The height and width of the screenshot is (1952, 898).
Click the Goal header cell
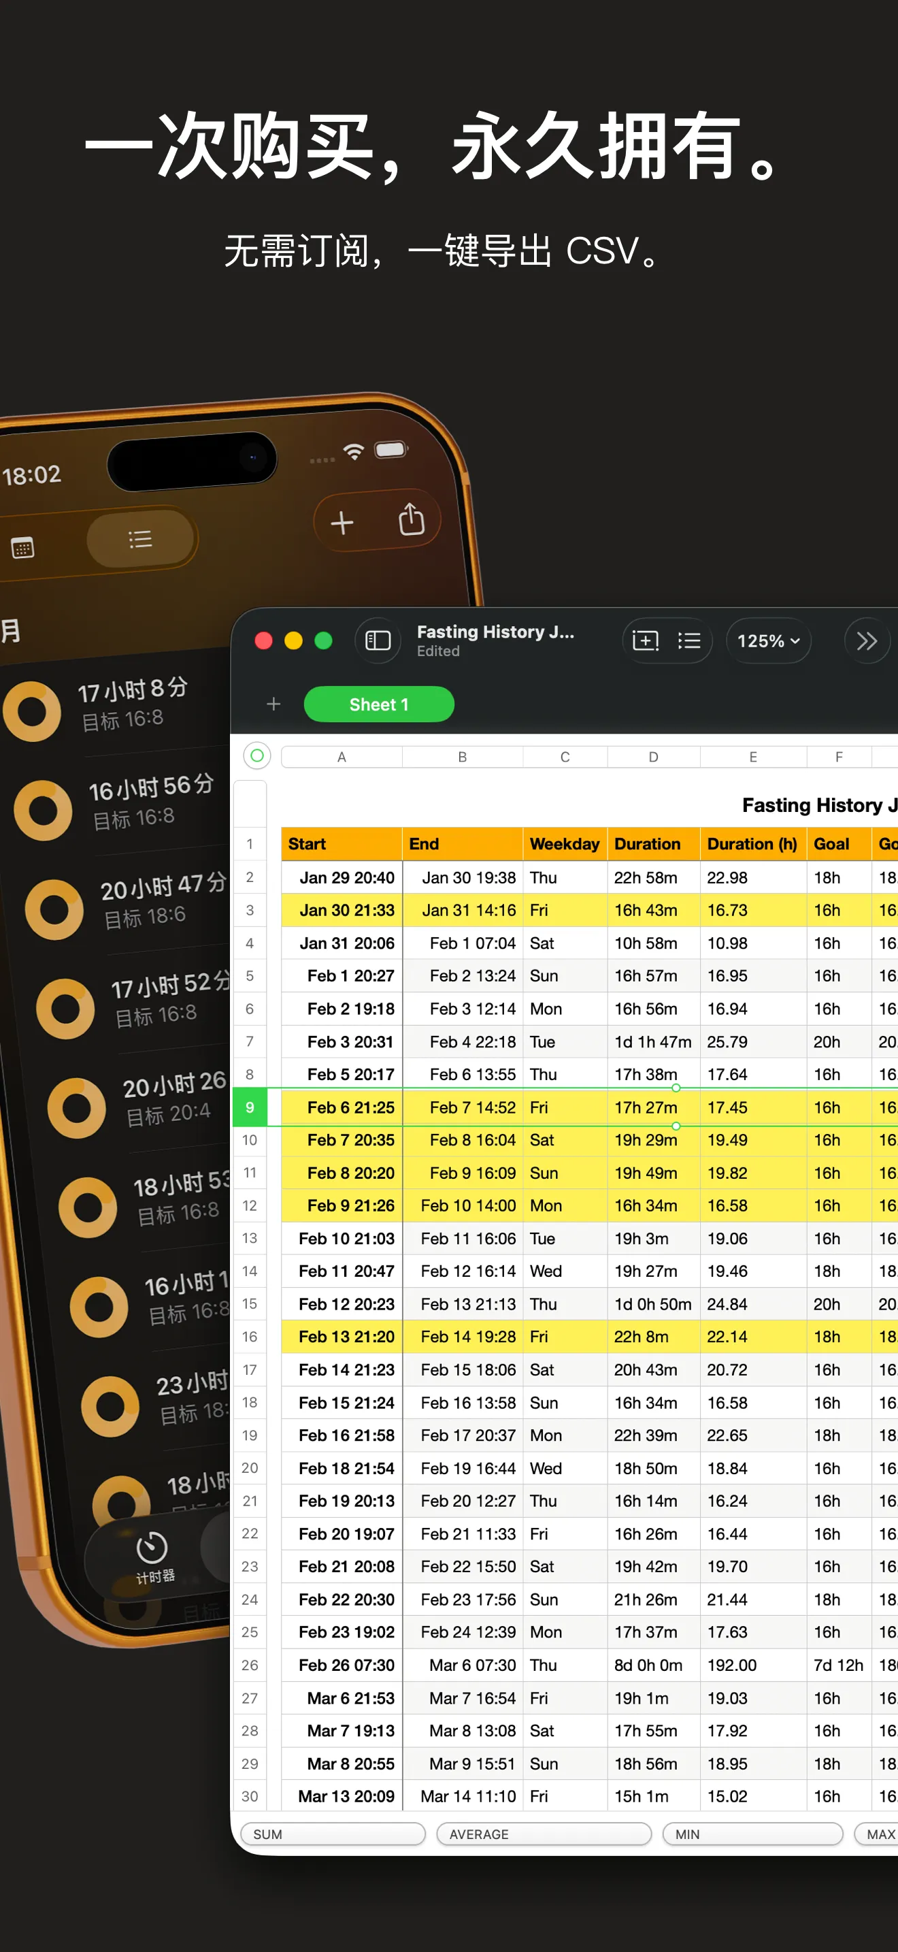coord(839,843)
